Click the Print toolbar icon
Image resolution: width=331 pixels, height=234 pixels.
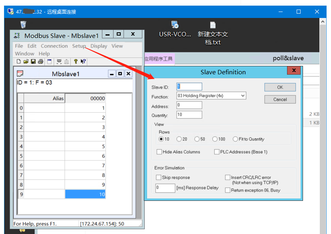point(40,61)
